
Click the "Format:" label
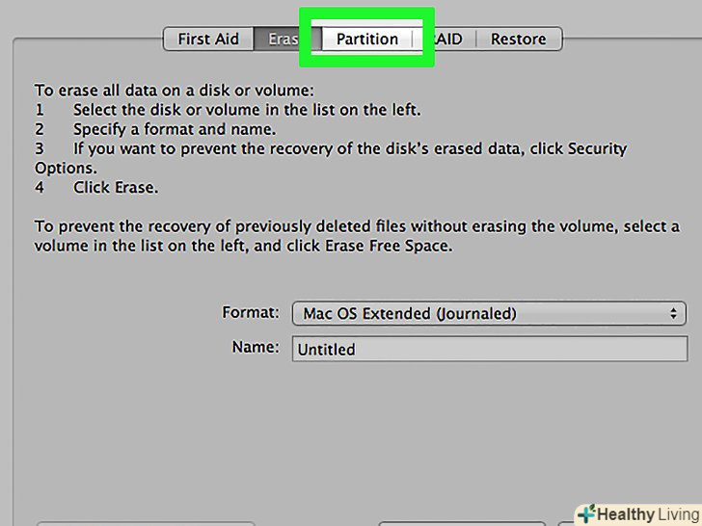(x=251, y=313)
